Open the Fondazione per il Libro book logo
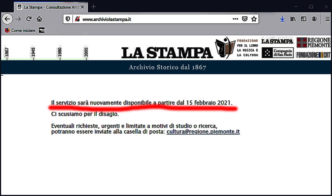Viewport: 332px width, 196px height. coord(225,48)
